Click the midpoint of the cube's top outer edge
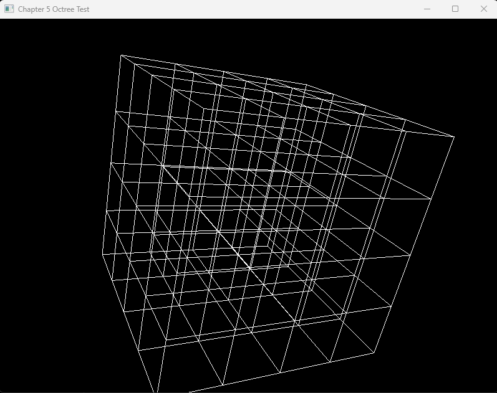 287,95
